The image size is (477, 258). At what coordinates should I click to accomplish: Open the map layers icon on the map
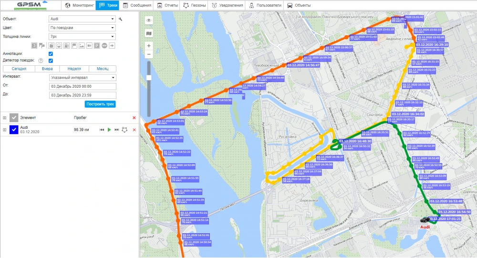pos(149,33)
